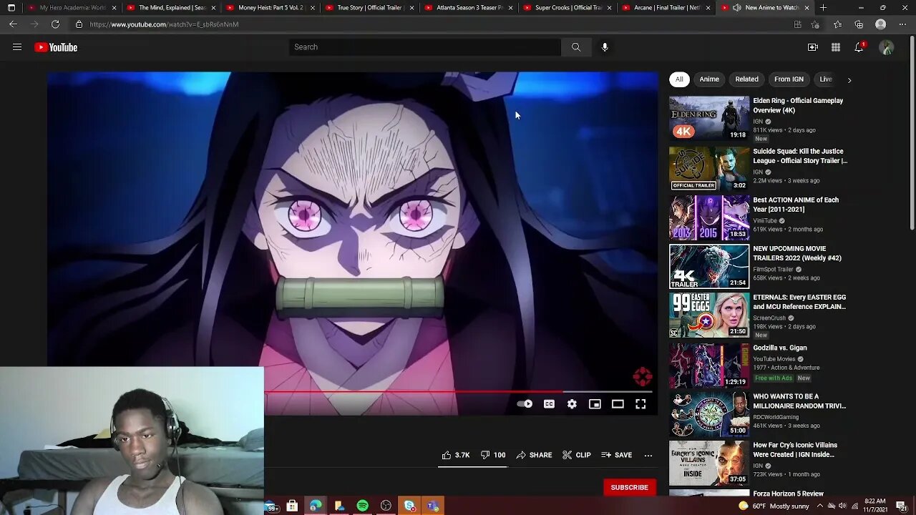The width and height of the screenshot is (916, 515).
Task: Toggle closed captions (CC)
Action: (x=549, y=404)
